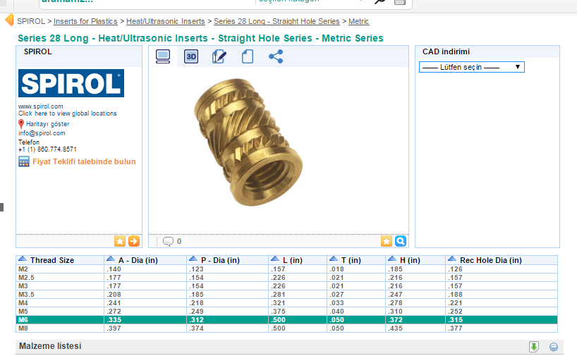Screen dimensions: 577x356
Task: Click the star favorite icon in SPIROL panel
Action: [120, 241]
